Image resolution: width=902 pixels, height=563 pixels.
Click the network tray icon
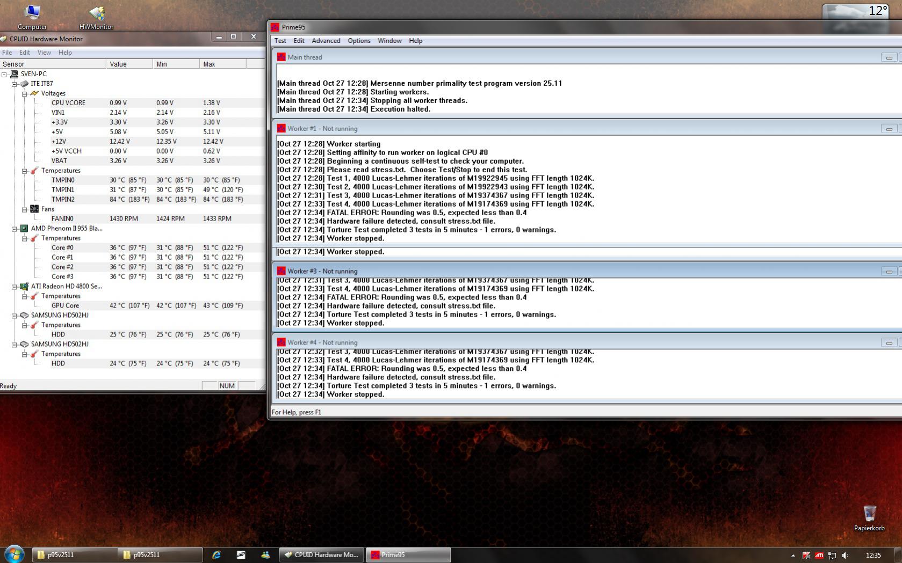(832, 555)
